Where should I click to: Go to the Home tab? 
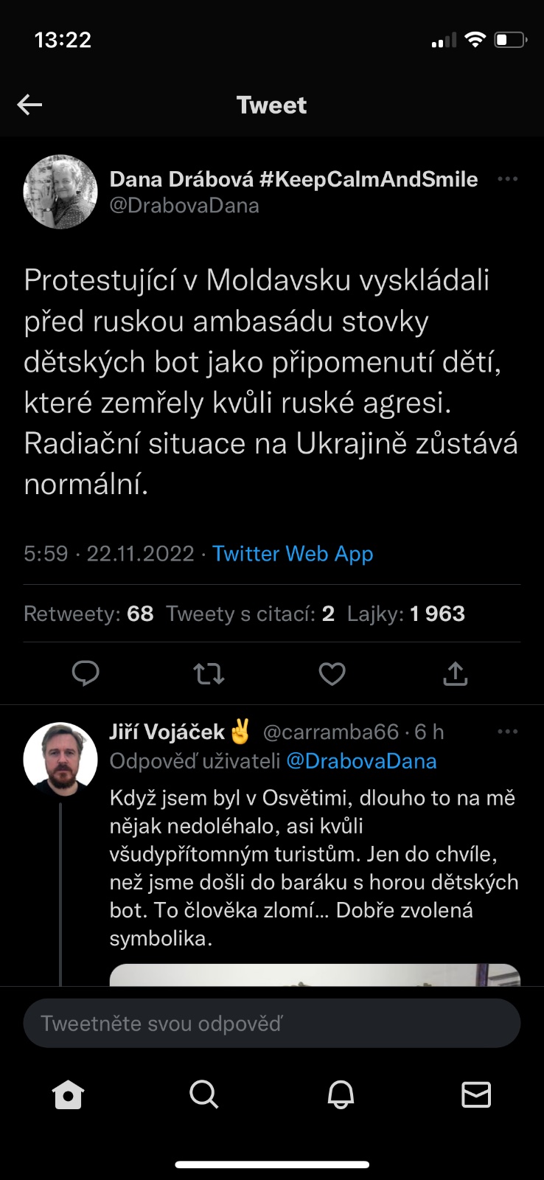tap(69, 1095)
